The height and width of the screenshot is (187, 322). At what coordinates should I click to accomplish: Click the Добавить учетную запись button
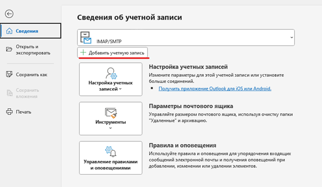pos(112,53)
